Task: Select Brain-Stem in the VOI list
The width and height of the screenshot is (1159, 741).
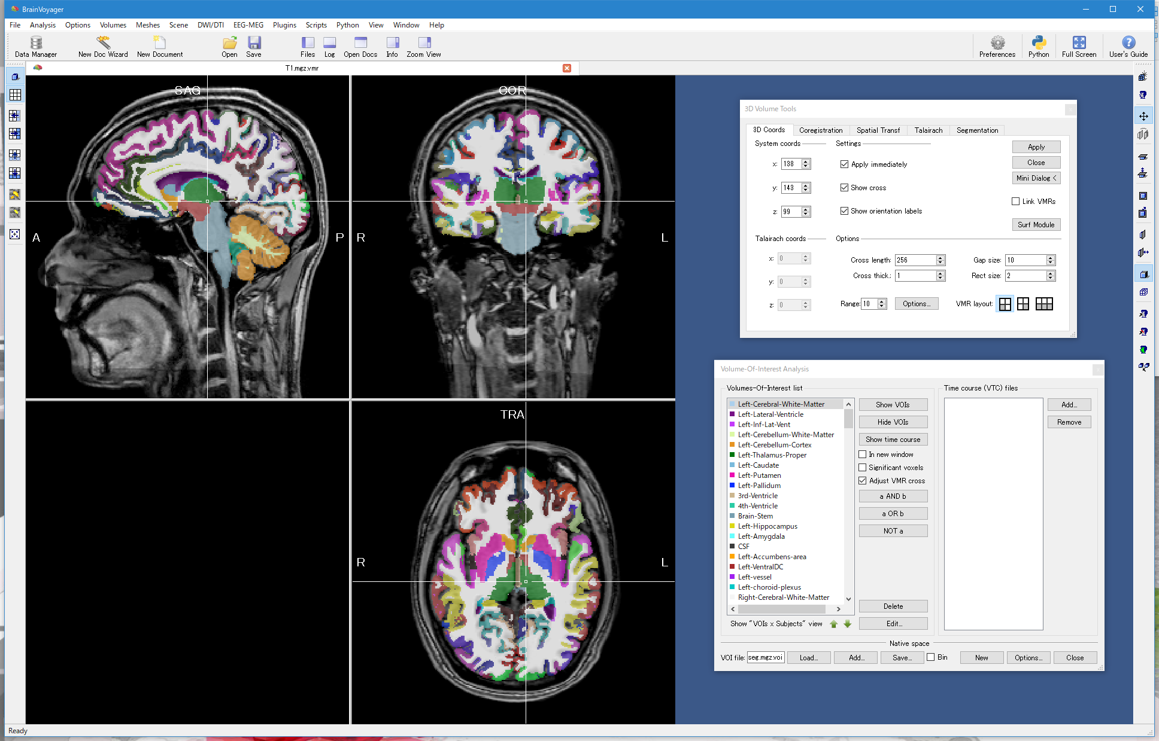Action: point(756,516)
